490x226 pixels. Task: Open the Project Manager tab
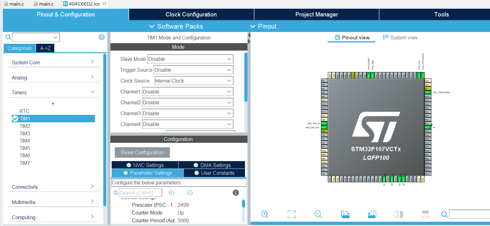(x=317, y=14)
